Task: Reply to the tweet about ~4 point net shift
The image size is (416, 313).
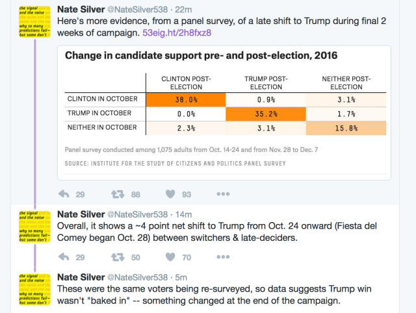Action: 64,257
